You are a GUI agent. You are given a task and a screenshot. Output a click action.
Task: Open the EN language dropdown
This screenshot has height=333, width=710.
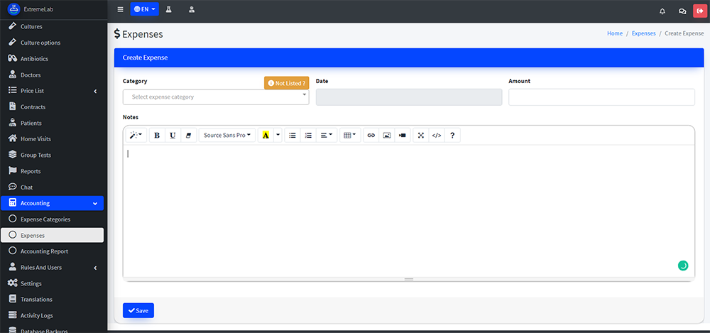click(145, 10)
